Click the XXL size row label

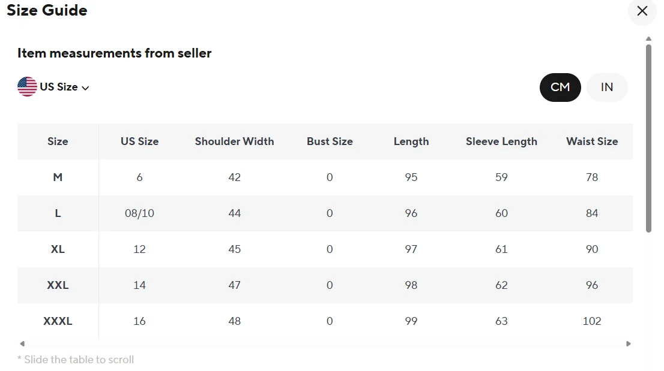point(58,285)
